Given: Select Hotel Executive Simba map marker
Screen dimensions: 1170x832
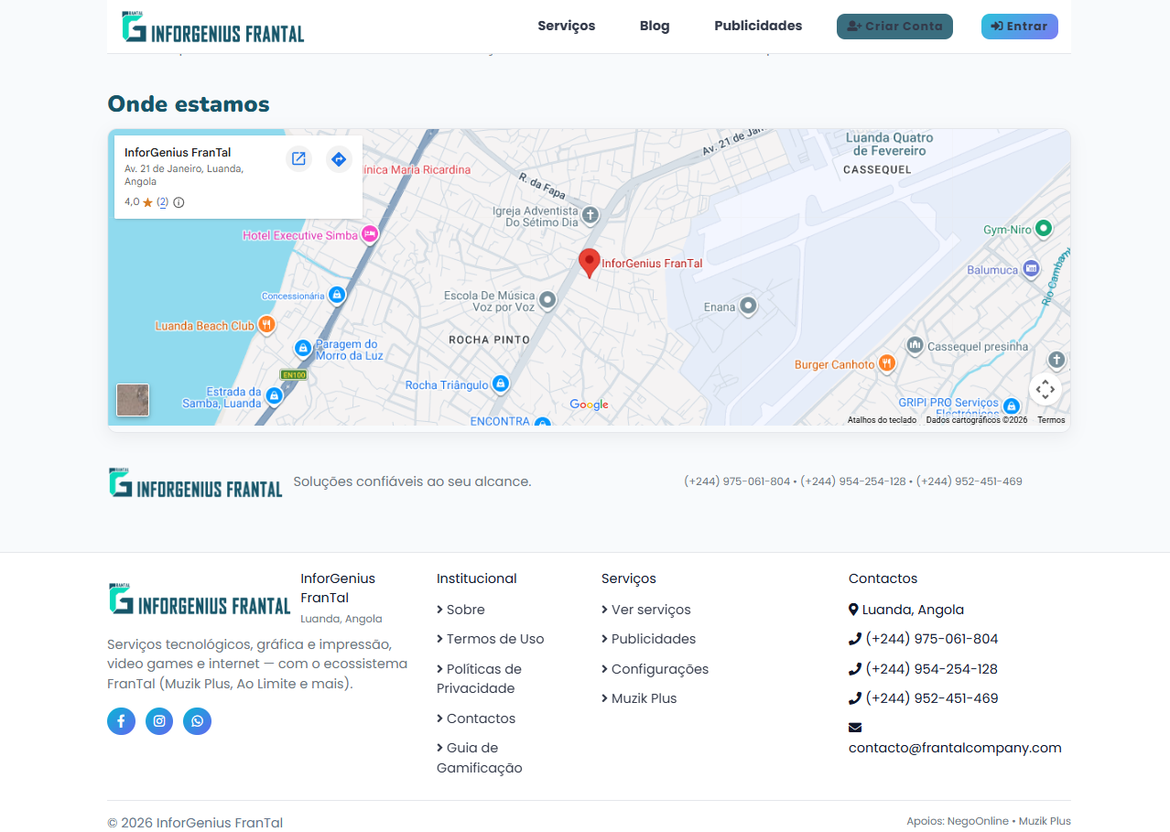Looking at the screenshot, I should [x=371, y=235].
